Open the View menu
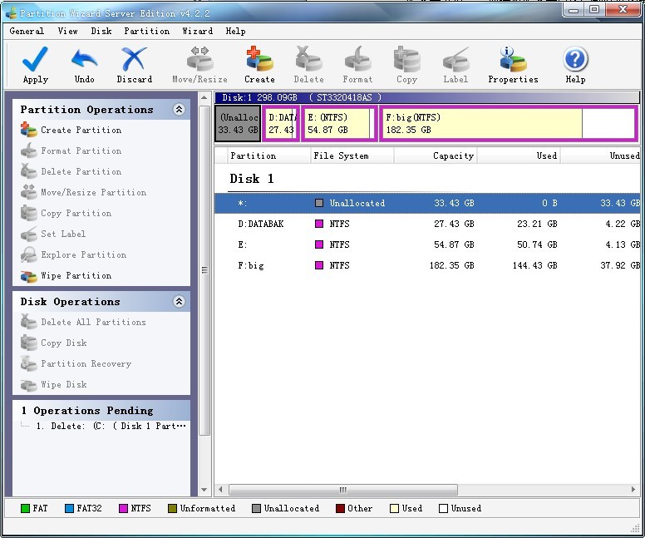Image resolution: width=645 pixels, height=538 pixels. 67,31
